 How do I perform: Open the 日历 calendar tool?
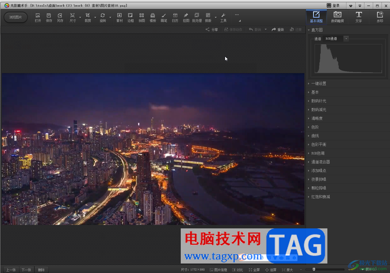(175, 17)
